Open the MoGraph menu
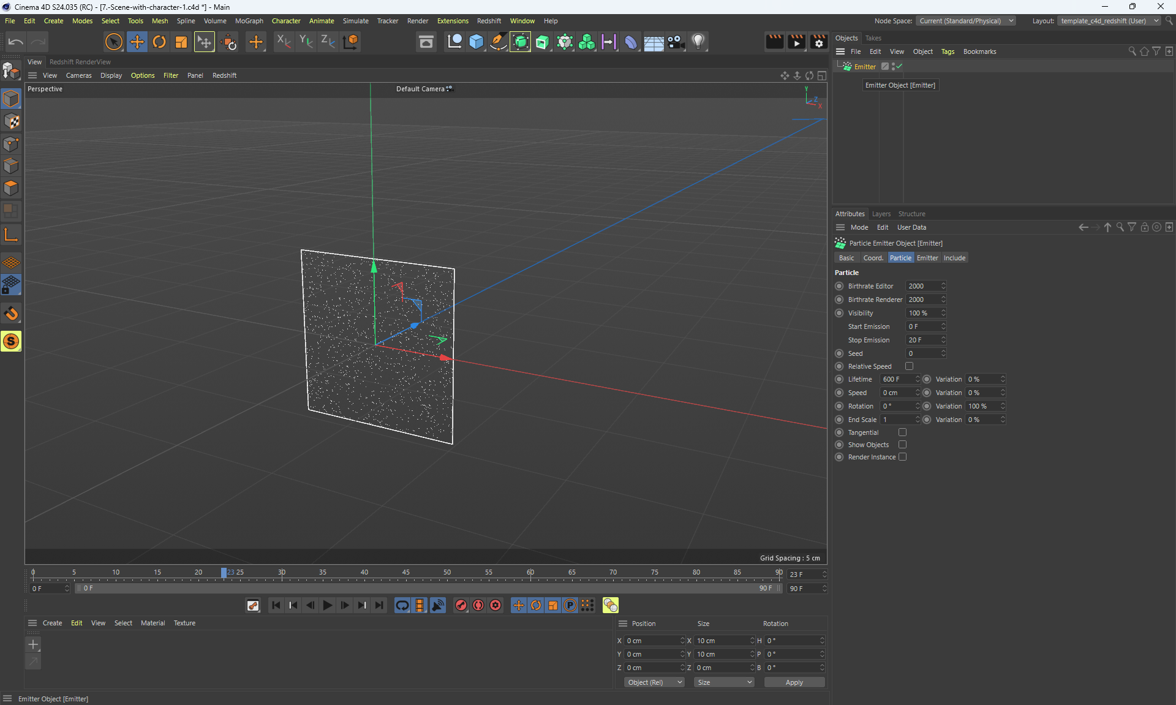The height and width of the screenshot is (705, 1176). pos(249,21)
